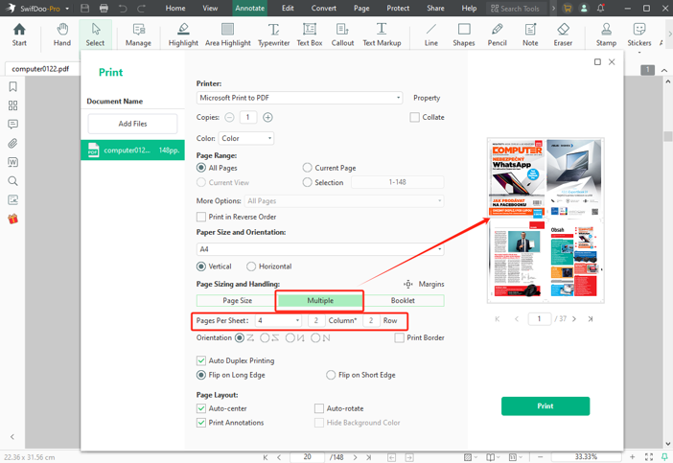Open printer Property settings

tap(427, 98)
